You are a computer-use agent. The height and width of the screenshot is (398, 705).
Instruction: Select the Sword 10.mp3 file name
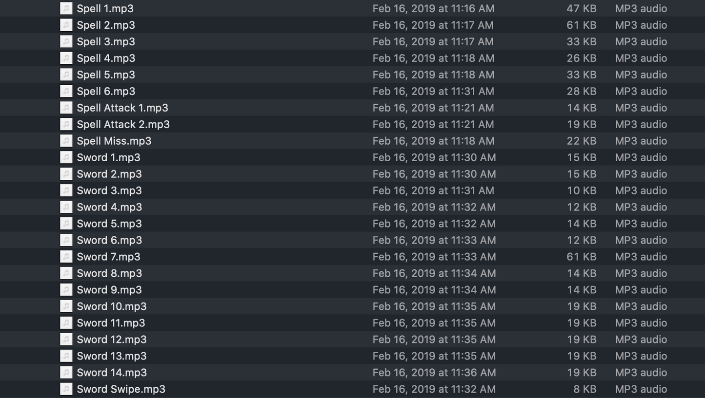111,306
